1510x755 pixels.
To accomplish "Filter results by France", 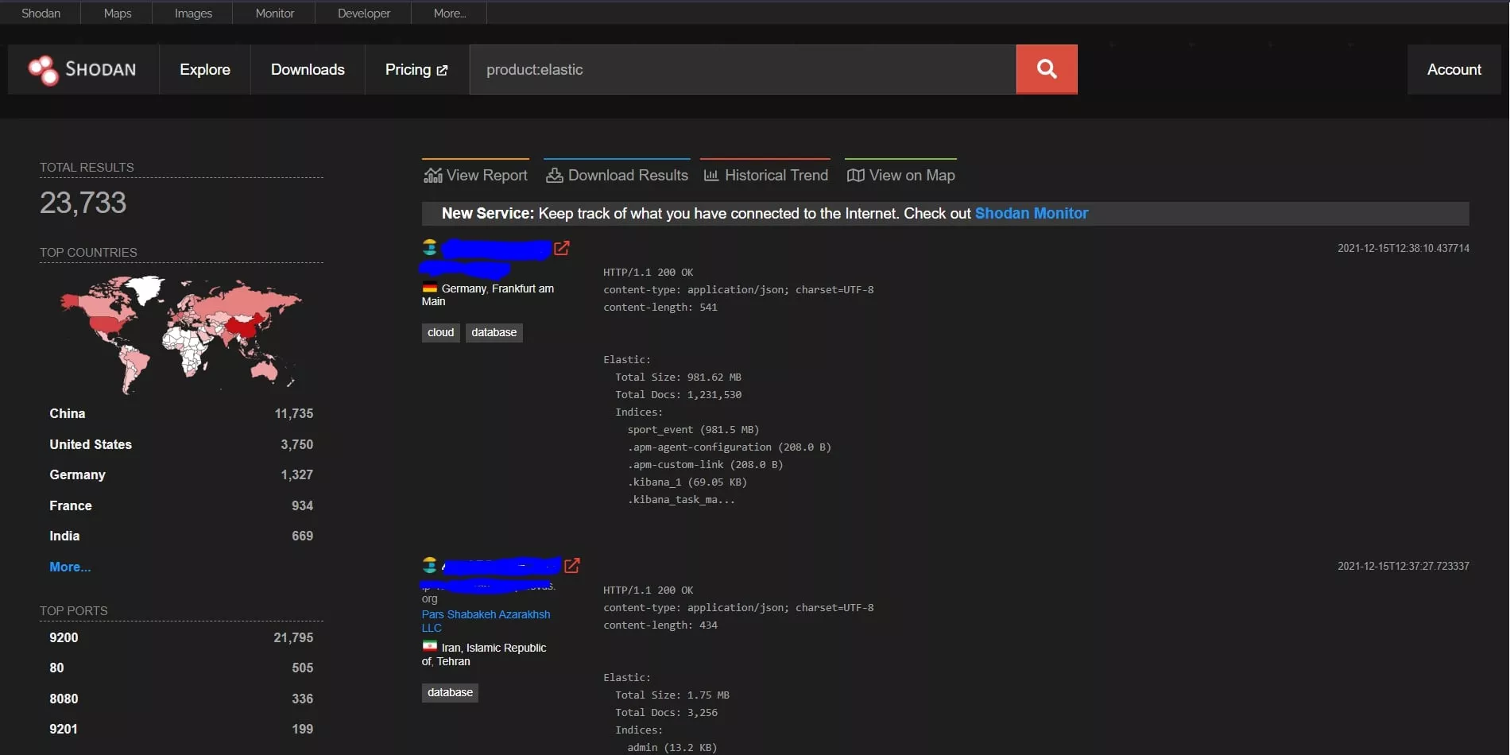I will 71,505.
